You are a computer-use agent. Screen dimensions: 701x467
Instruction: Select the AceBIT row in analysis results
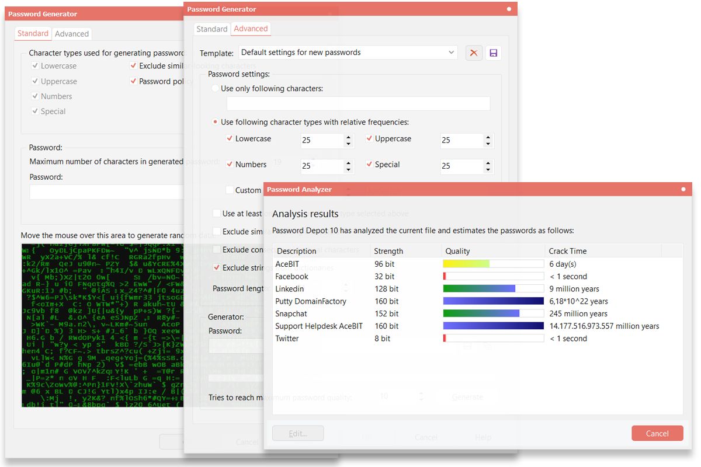477,264
